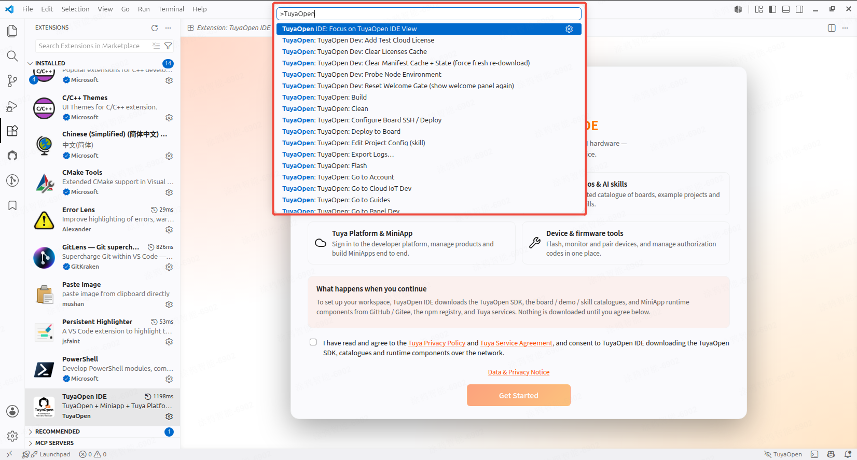Viewport: 857px width, 460px height.
Task: Open manage gear for Error Lens extension
Action: (x=169, y=230)
